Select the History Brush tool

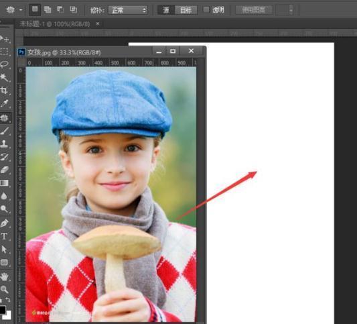pyautogui.click(x=5, y=157)
